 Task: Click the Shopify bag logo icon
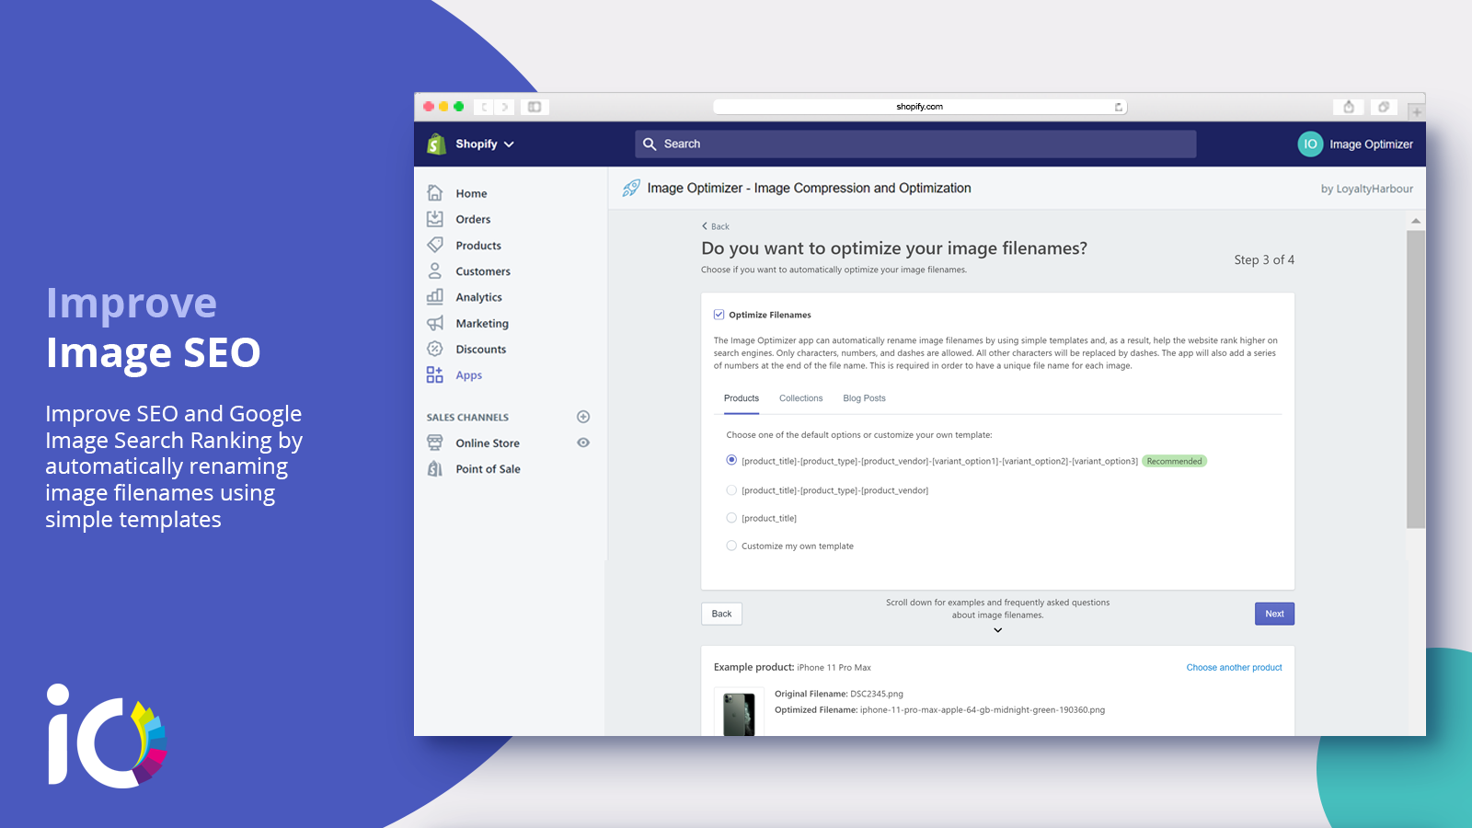click(x=436, y=144)
